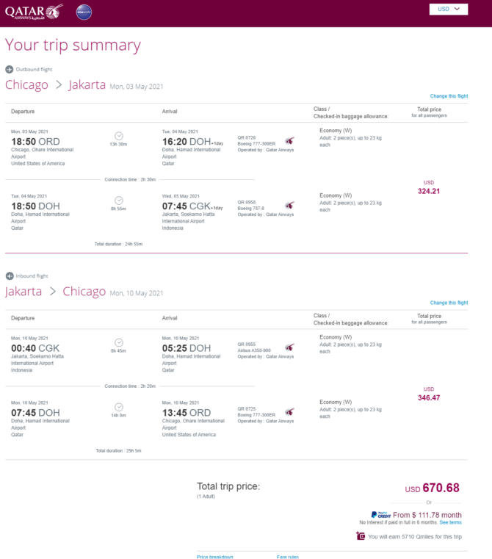The image size is (492, 559).
Task: Click the PayPal Credit logo
Action: (x=381, y=515)
